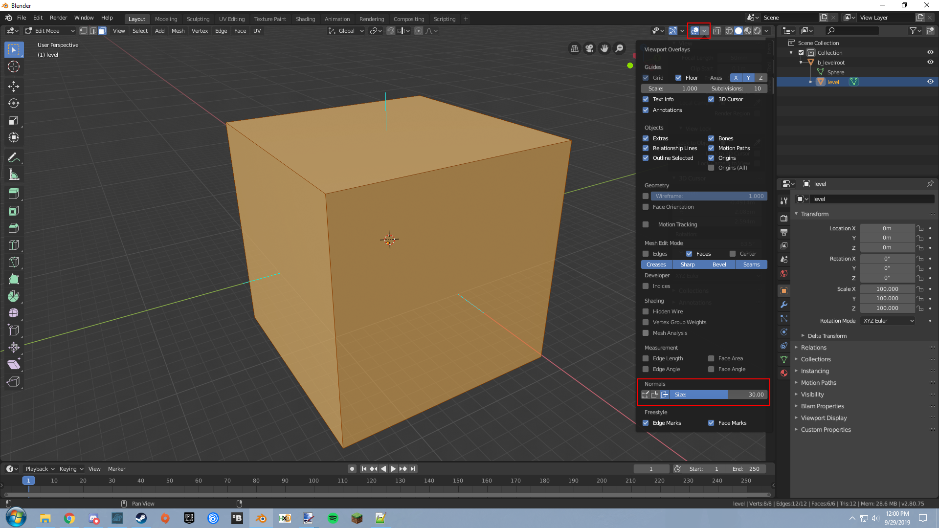
Task: Disable the Text Info overlay
Action: 646,99
